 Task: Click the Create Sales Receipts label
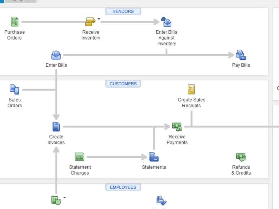click(x=191, y=103)
